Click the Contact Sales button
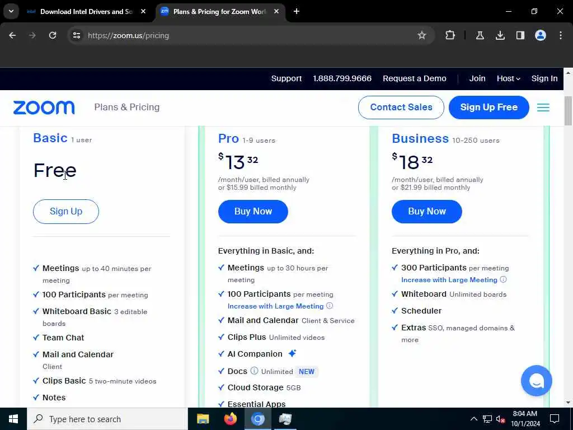Image resolution: width=573 pixels, height=430 pixels. (x=401, y=107)
